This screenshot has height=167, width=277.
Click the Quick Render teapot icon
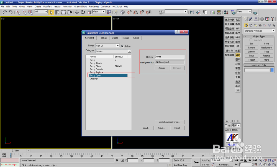255,13
